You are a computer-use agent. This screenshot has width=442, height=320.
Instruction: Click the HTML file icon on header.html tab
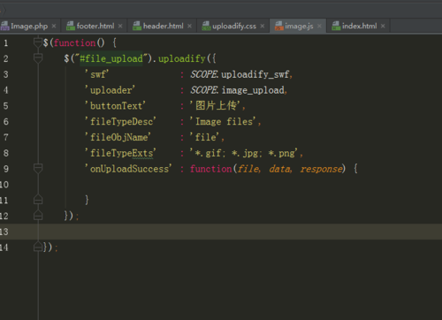(x=137, y=26)
